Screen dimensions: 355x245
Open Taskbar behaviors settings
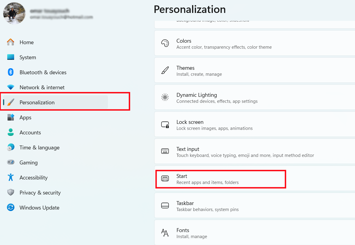pyautogui.click(x=207, y=206)
